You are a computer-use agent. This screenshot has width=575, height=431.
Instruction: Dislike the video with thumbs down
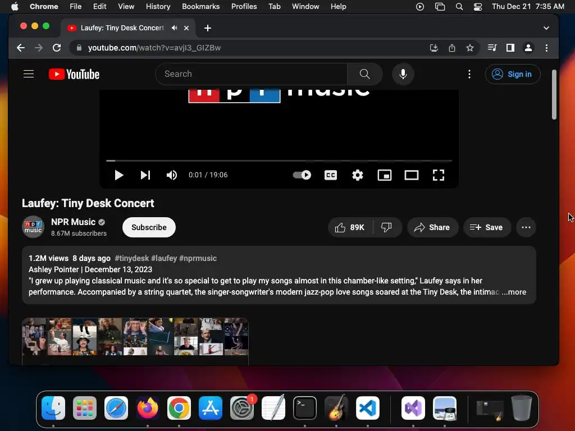coord(387,228)
